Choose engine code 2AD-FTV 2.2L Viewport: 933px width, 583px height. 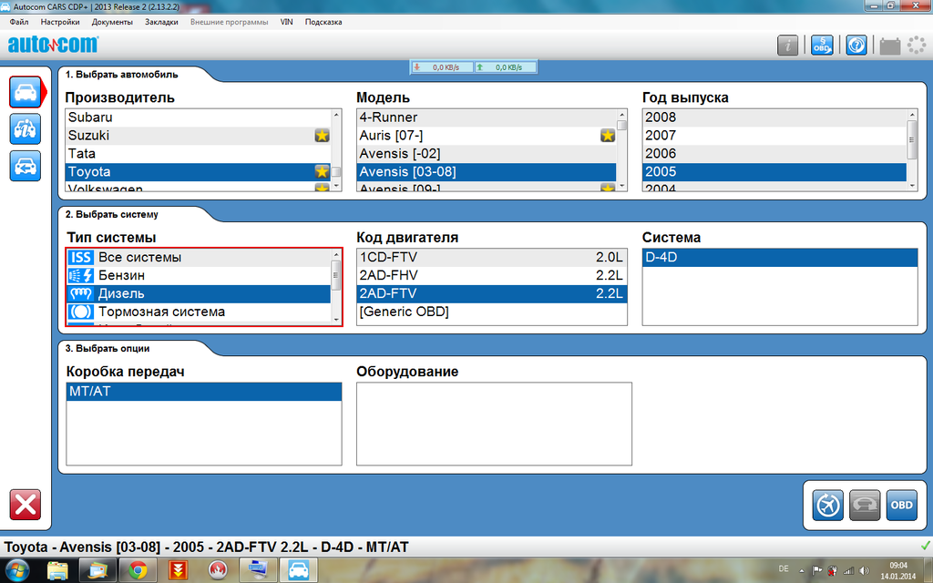(491, 294)
